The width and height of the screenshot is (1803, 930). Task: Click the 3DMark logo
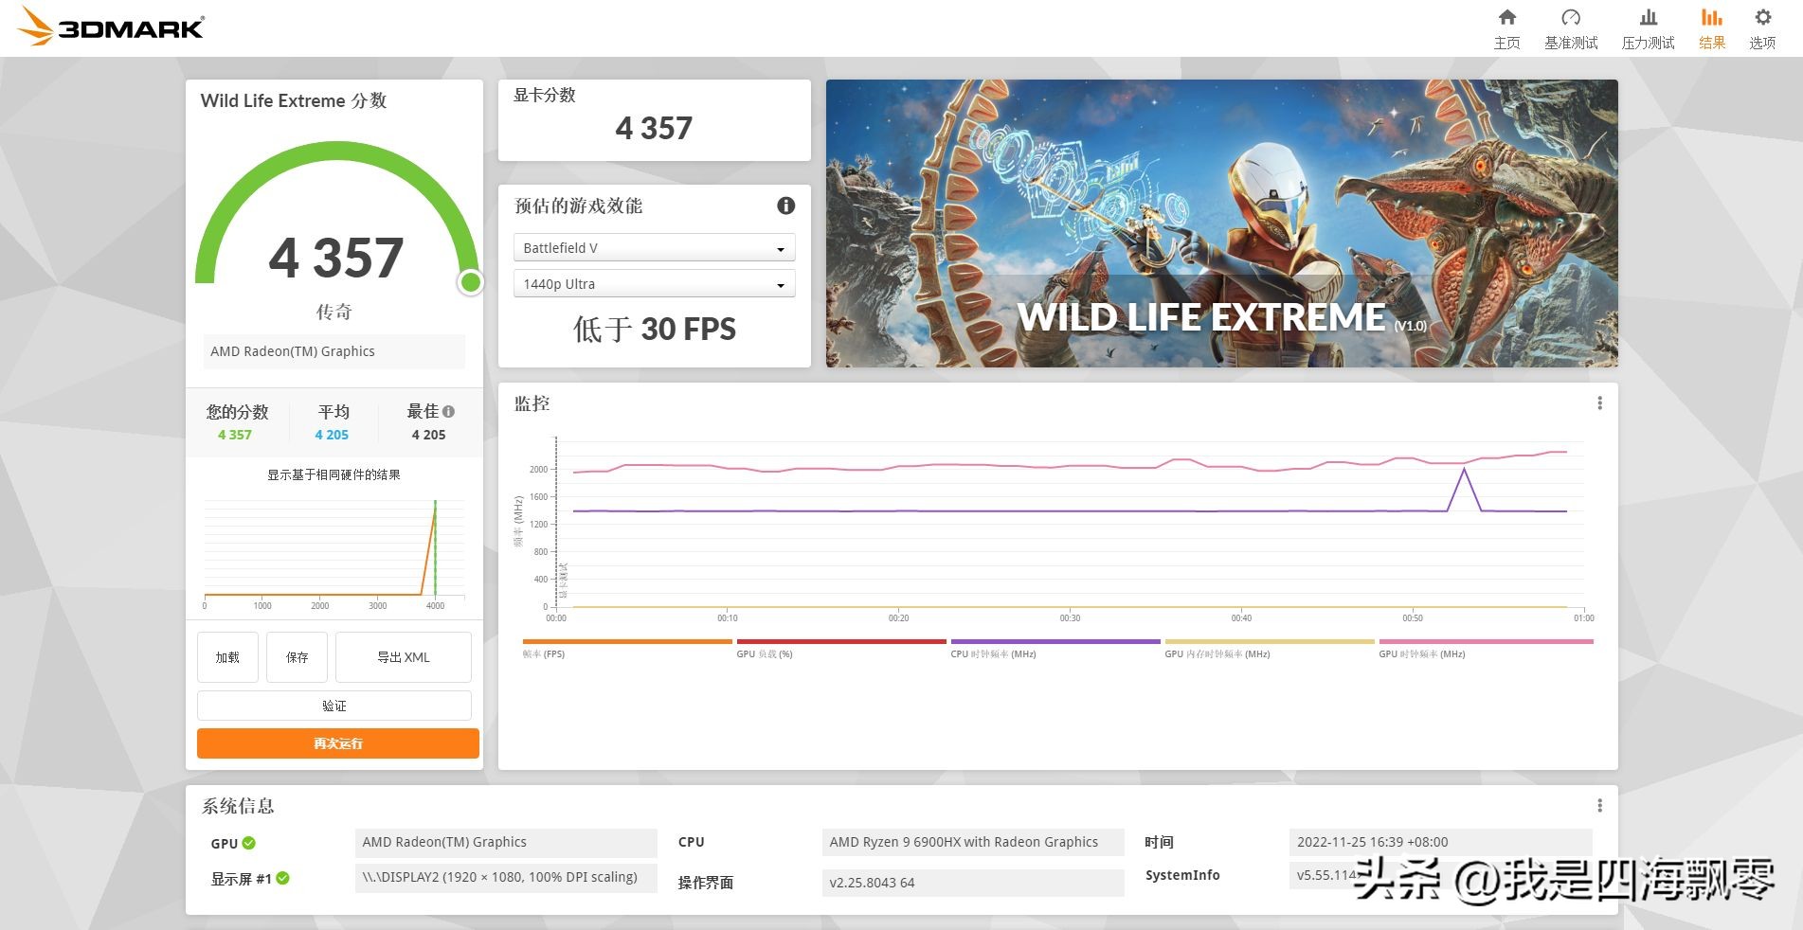[112, 27]
